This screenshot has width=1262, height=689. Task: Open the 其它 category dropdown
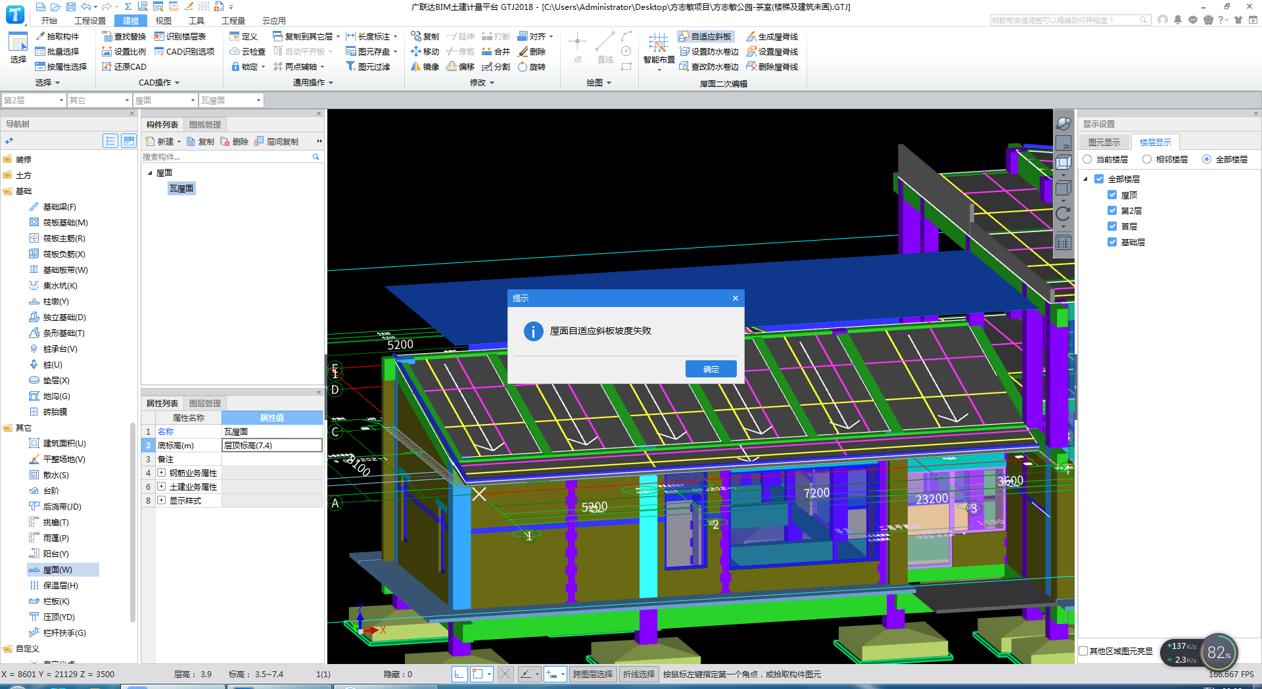(99, 100)
